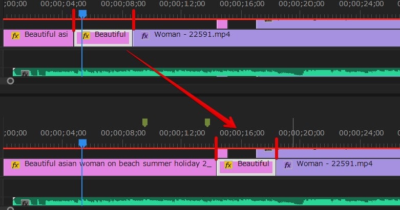
Task: Click 00;00;08;00 on the upper time ruler
Action: pyautogui.click(x=123, y=4)
